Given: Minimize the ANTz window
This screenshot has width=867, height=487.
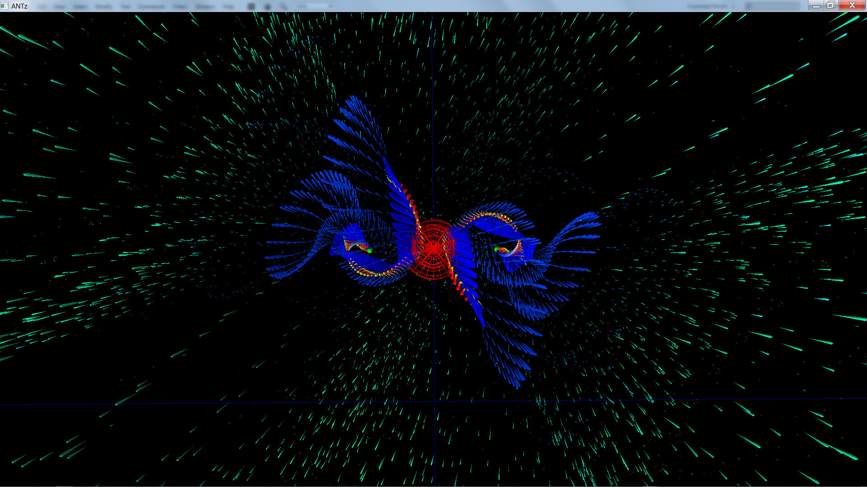Looking at the screenshot, I should [x=816, y=5].
